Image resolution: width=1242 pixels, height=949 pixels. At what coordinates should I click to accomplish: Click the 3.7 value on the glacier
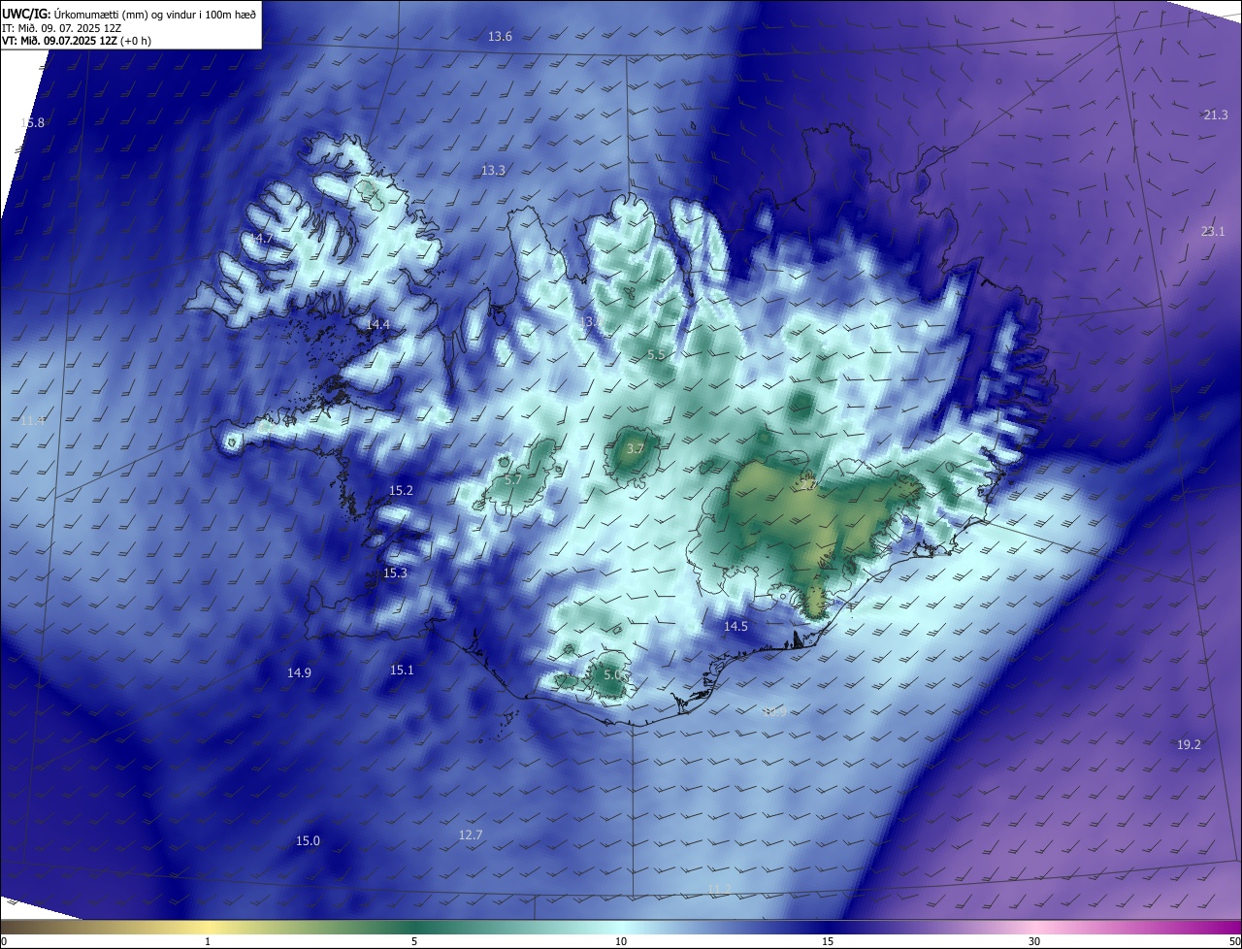pos(635,448)
